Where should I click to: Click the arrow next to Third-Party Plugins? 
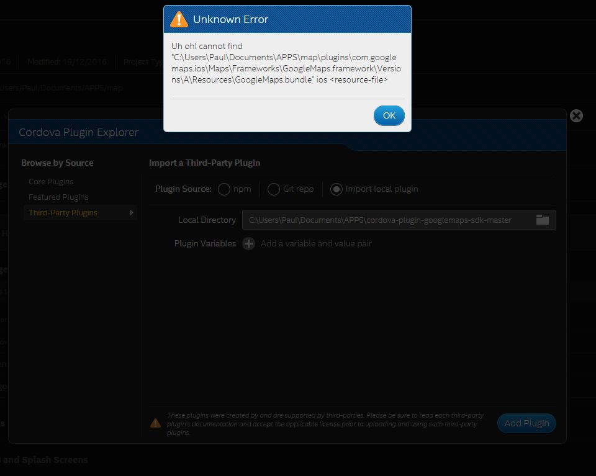click(131, 213)
